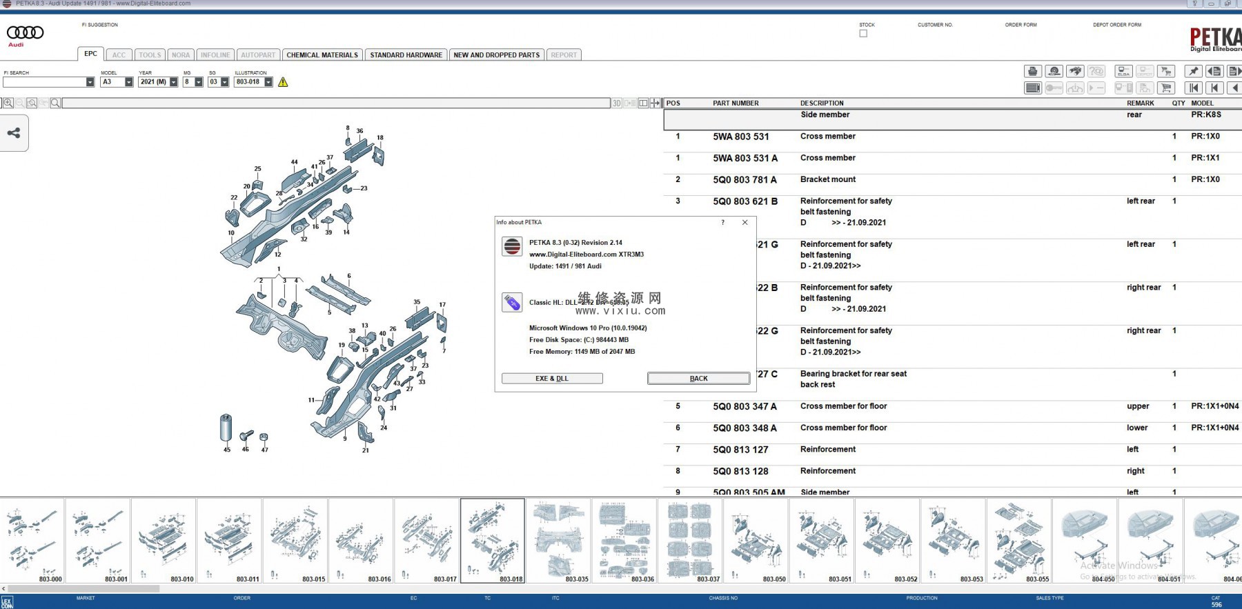The image size is (1242, 609).
Task: Click the share icon beside illustration
Action: pos(14,133)
